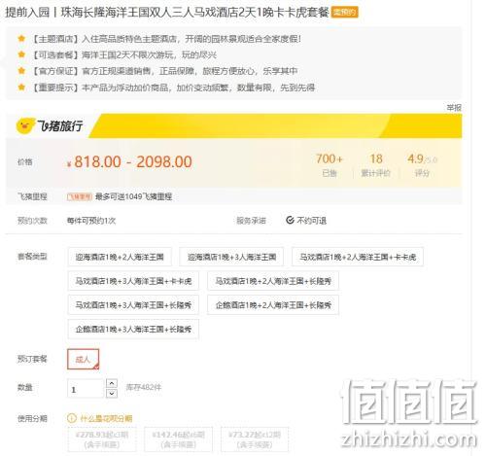Pick 马戏酒店1晚+3人海洋王国+长隆秀 package
The width and height of the screenshot is (486, 456).
(133, 305)
